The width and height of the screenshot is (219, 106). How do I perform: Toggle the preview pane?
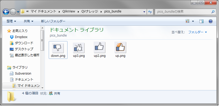click(x=201, y=21)
